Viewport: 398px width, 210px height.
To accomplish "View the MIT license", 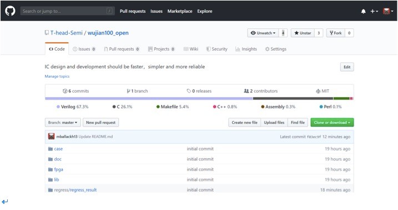I will coord(323,91).
